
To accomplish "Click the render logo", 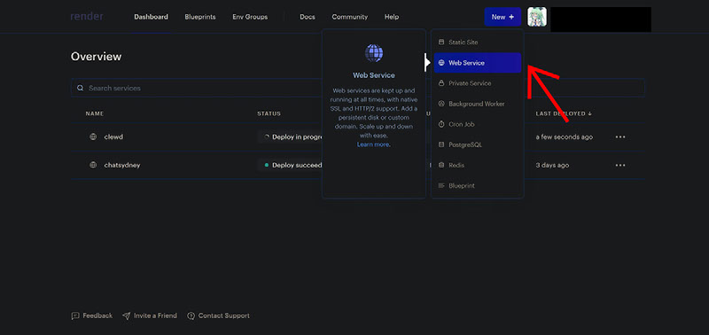I will coord(86,17).
